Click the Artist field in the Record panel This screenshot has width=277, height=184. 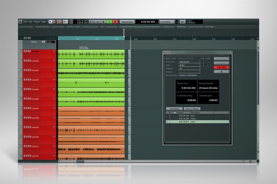click(189, 65)
